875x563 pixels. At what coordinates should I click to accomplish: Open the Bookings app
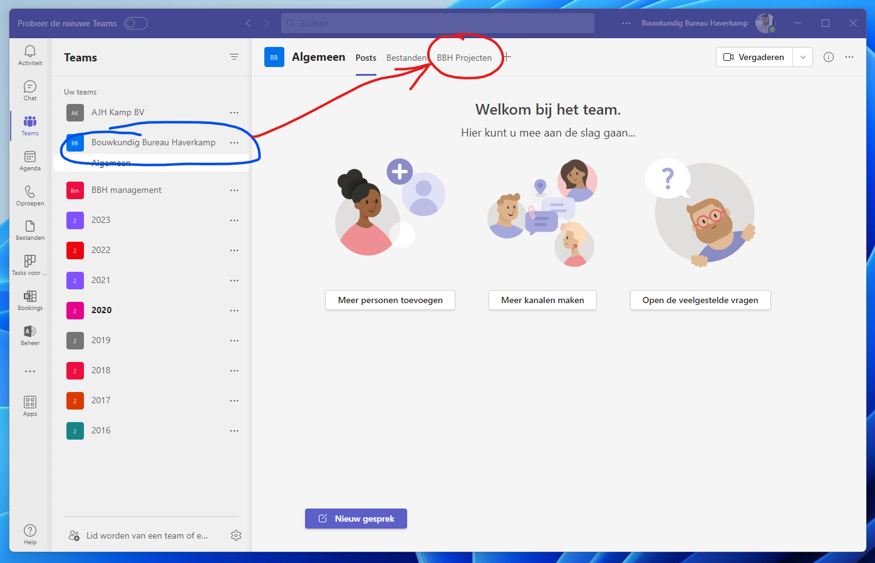tap(30, 301)
